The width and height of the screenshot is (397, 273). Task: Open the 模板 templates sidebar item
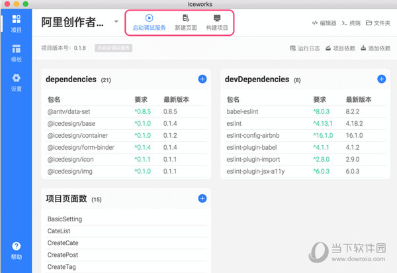(16, 53)
